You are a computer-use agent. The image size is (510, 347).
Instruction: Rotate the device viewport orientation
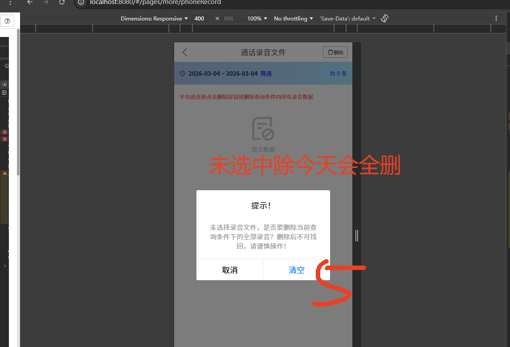click(x=385, y=18)
